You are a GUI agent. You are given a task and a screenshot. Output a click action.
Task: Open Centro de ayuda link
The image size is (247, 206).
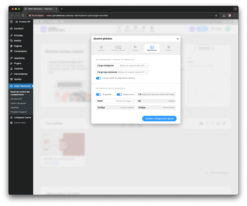pos(18,103)
